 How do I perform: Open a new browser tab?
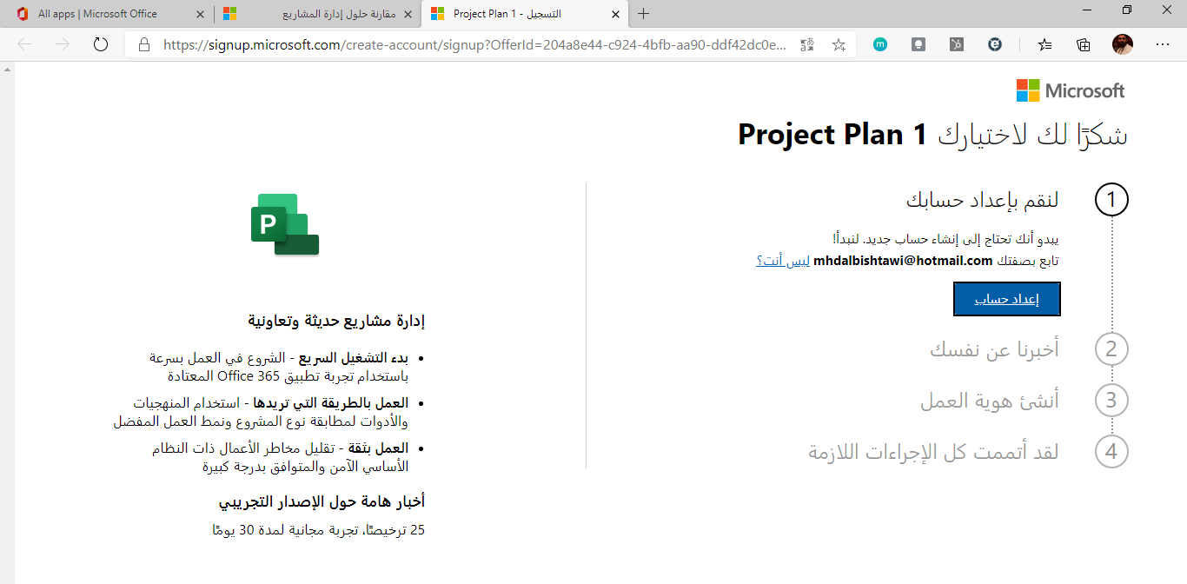point(644,14)
